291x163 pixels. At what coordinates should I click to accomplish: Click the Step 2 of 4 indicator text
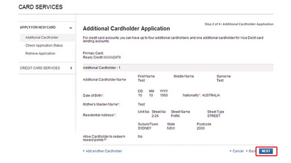pos(239,24)
